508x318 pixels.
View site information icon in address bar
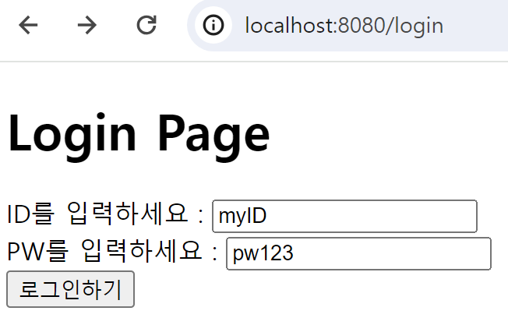pos(213,25)
